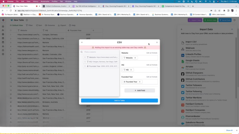Select the HQ column in column list
This screenshot has width=239, height=134.
(x=101, y=62)
